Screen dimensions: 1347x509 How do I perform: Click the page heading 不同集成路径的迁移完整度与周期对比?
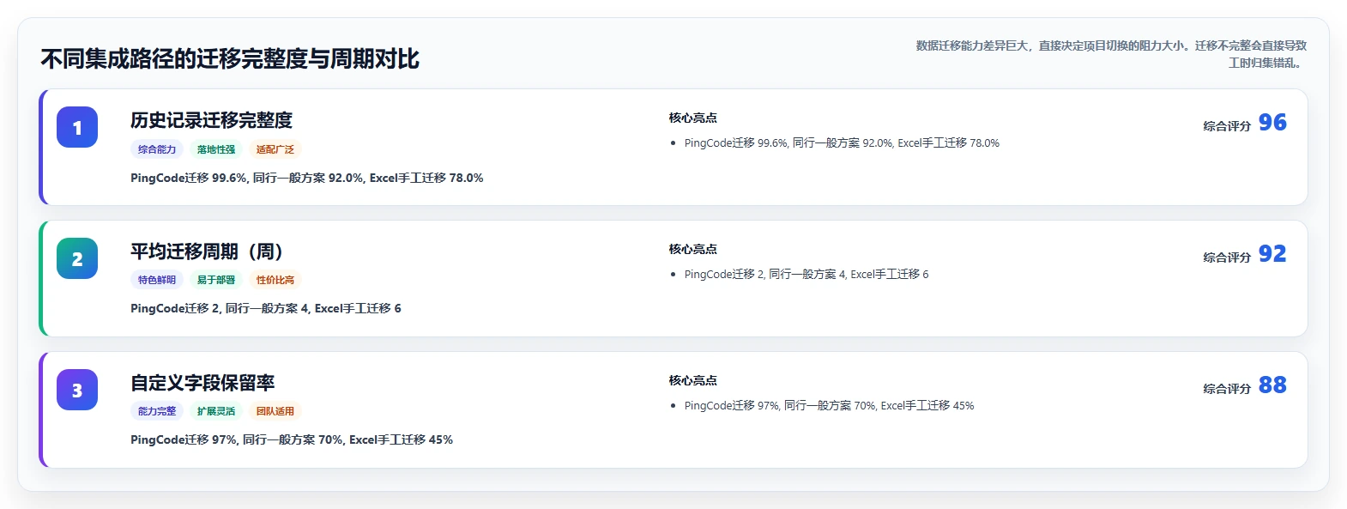point(230,58)
